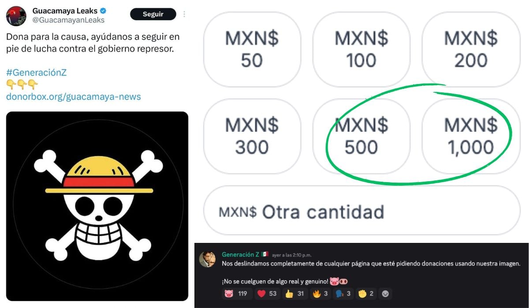Choose the MXN$ 1,000 donation option

(x=471, y=136)
